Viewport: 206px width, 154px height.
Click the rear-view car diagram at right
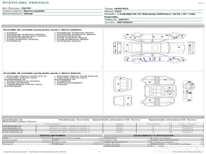click(x=191, y=48)
